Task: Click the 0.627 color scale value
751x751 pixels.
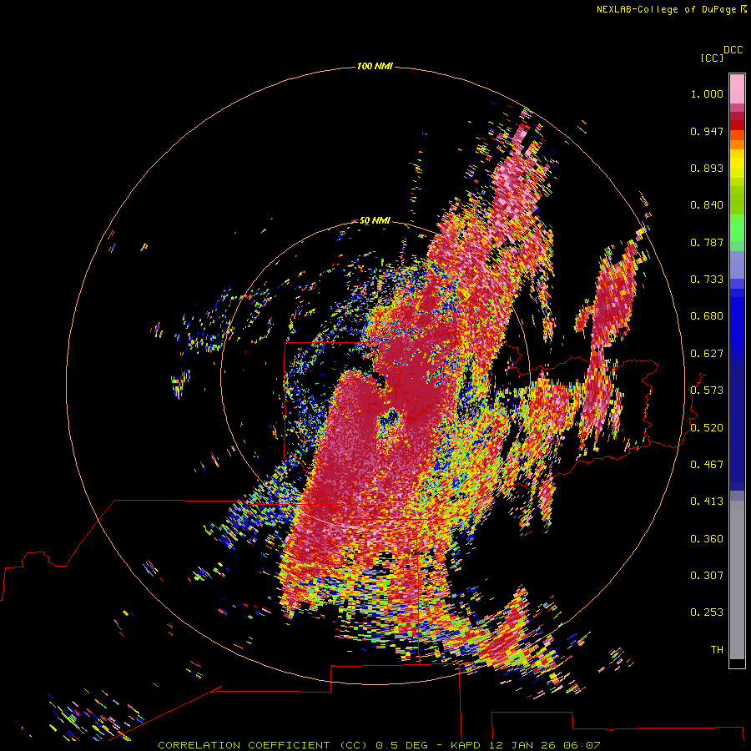Action: tap(707, 354)
